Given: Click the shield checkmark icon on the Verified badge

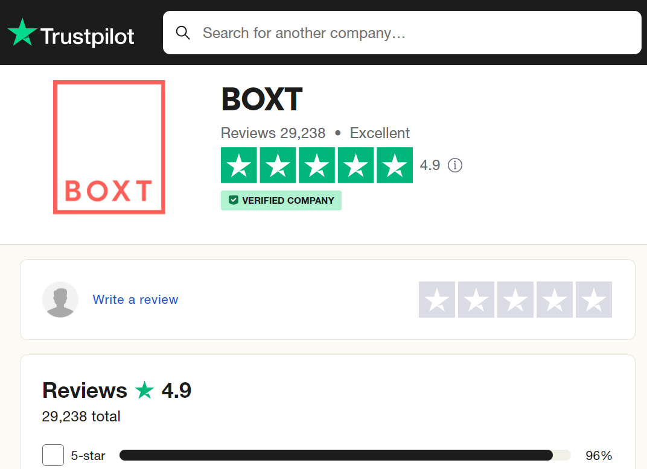Looking at the screenshot, I should (233, 201).
